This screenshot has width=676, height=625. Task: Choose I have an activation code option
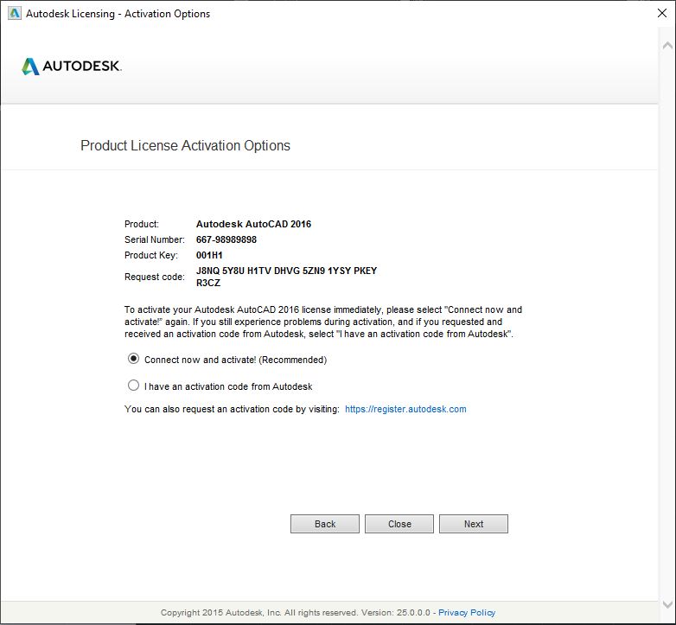[x=134, y=386]
